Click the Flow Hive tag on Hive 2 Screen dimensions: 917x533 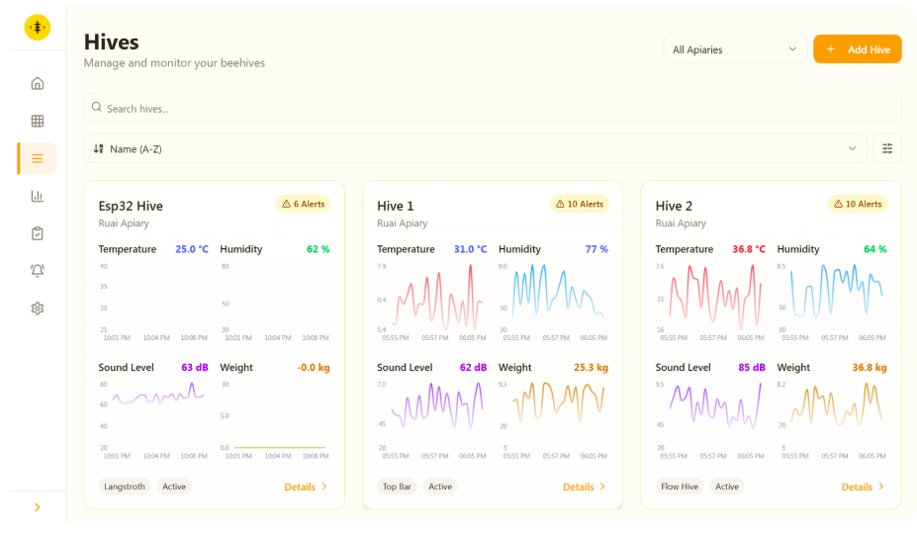tap(680, 487)
